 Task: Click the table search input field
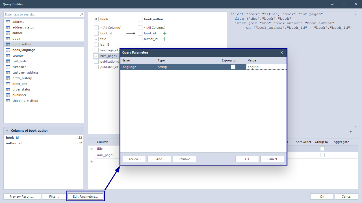[x=42, y=14]
